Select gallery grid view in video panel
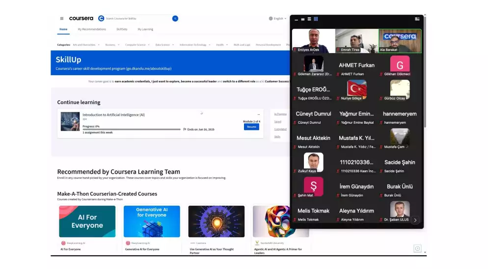Screen dimensions: 488x269 (x=316, y=19)
